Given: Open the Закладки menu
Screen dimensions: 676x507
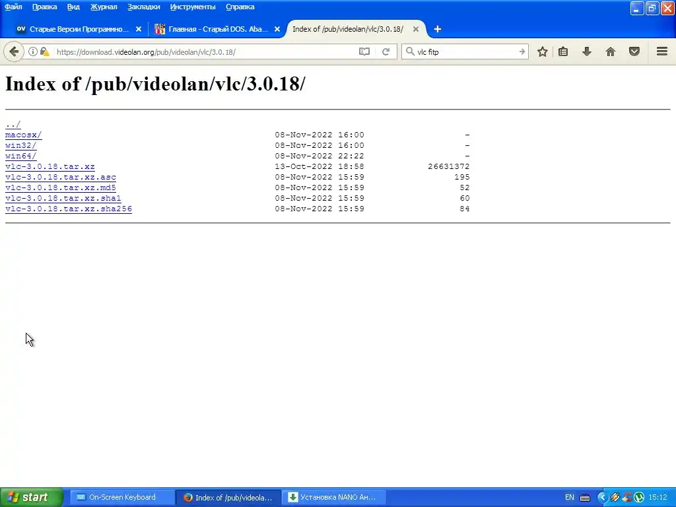Looking at the screenshot, I should point(143,7).
